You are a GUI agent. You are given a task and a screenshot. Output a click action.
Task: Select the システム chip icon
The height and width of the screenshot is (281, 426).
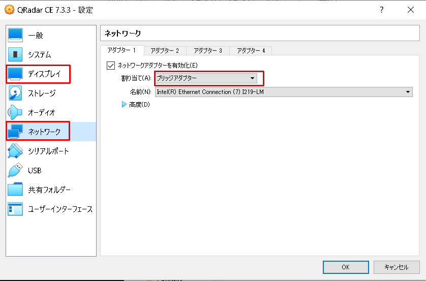15,54
